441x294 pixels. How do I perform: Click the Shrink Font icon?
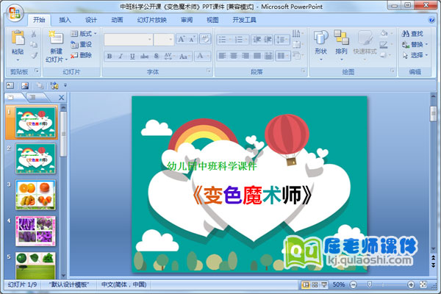192,40
